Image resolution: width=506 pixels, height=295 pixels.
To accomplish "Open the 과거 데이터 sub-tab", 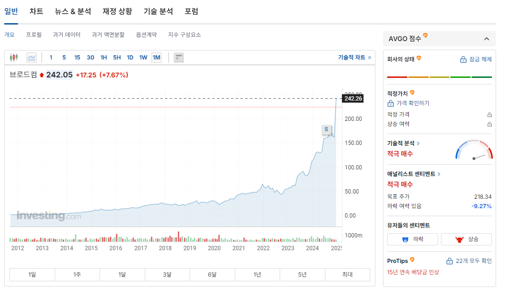I will click(x=66, y=34).
